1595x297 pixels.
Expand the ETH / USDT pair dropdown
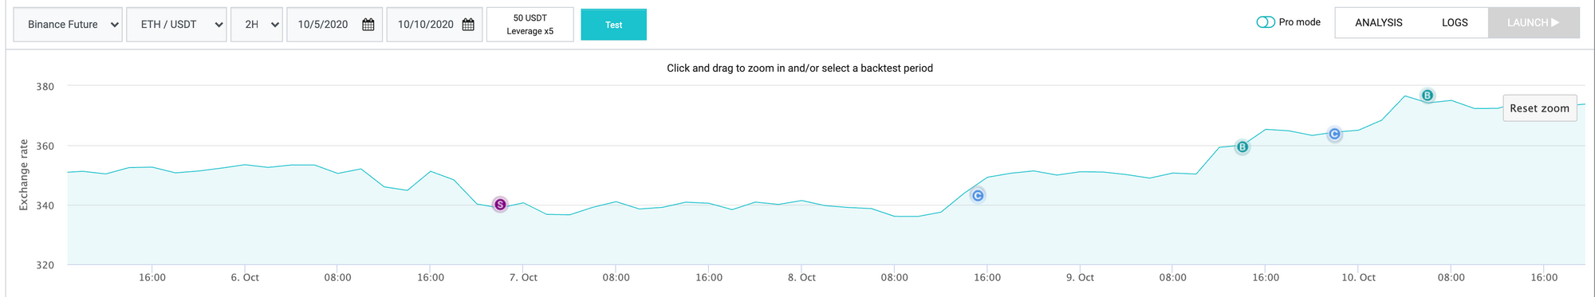(176, 25)
